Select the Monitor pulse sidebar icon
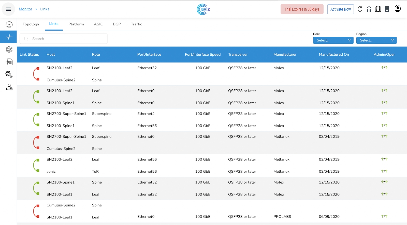The image size is (407, 225). (x=9, y=37)
